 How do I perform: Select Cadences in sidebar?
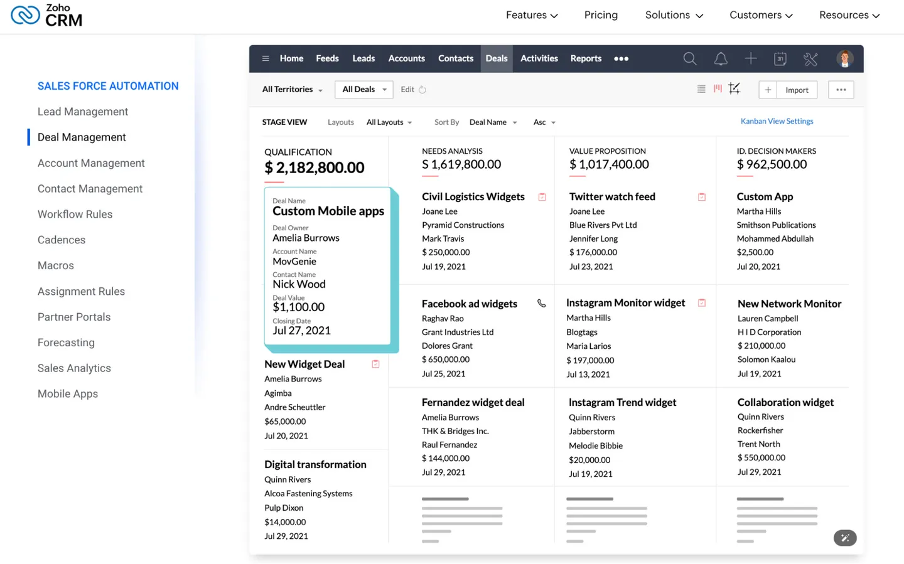(x=62, y=240)
